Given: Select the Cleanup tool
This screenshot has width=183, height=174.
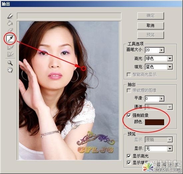Looking at the screenshot, I should (11, 47).
